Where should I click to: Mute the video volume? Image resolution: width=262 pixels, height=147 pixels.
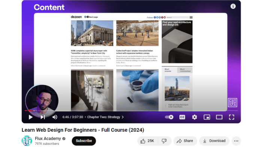coord(55,117)
